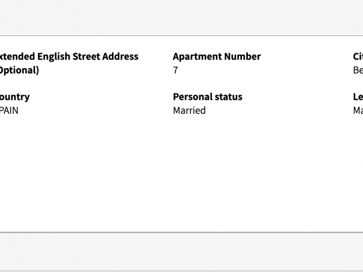Click the word English in address label
Screen dimensions: 363x273
click(53, 56)
